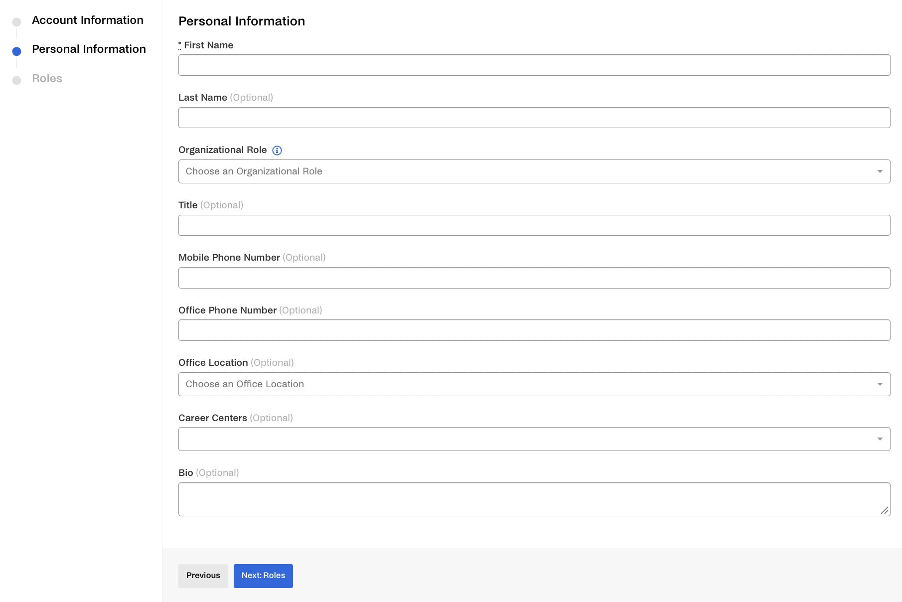Click the Previous button
This screenshot has width=902, height=602.
pyautogui.click(x=203, y=576)
